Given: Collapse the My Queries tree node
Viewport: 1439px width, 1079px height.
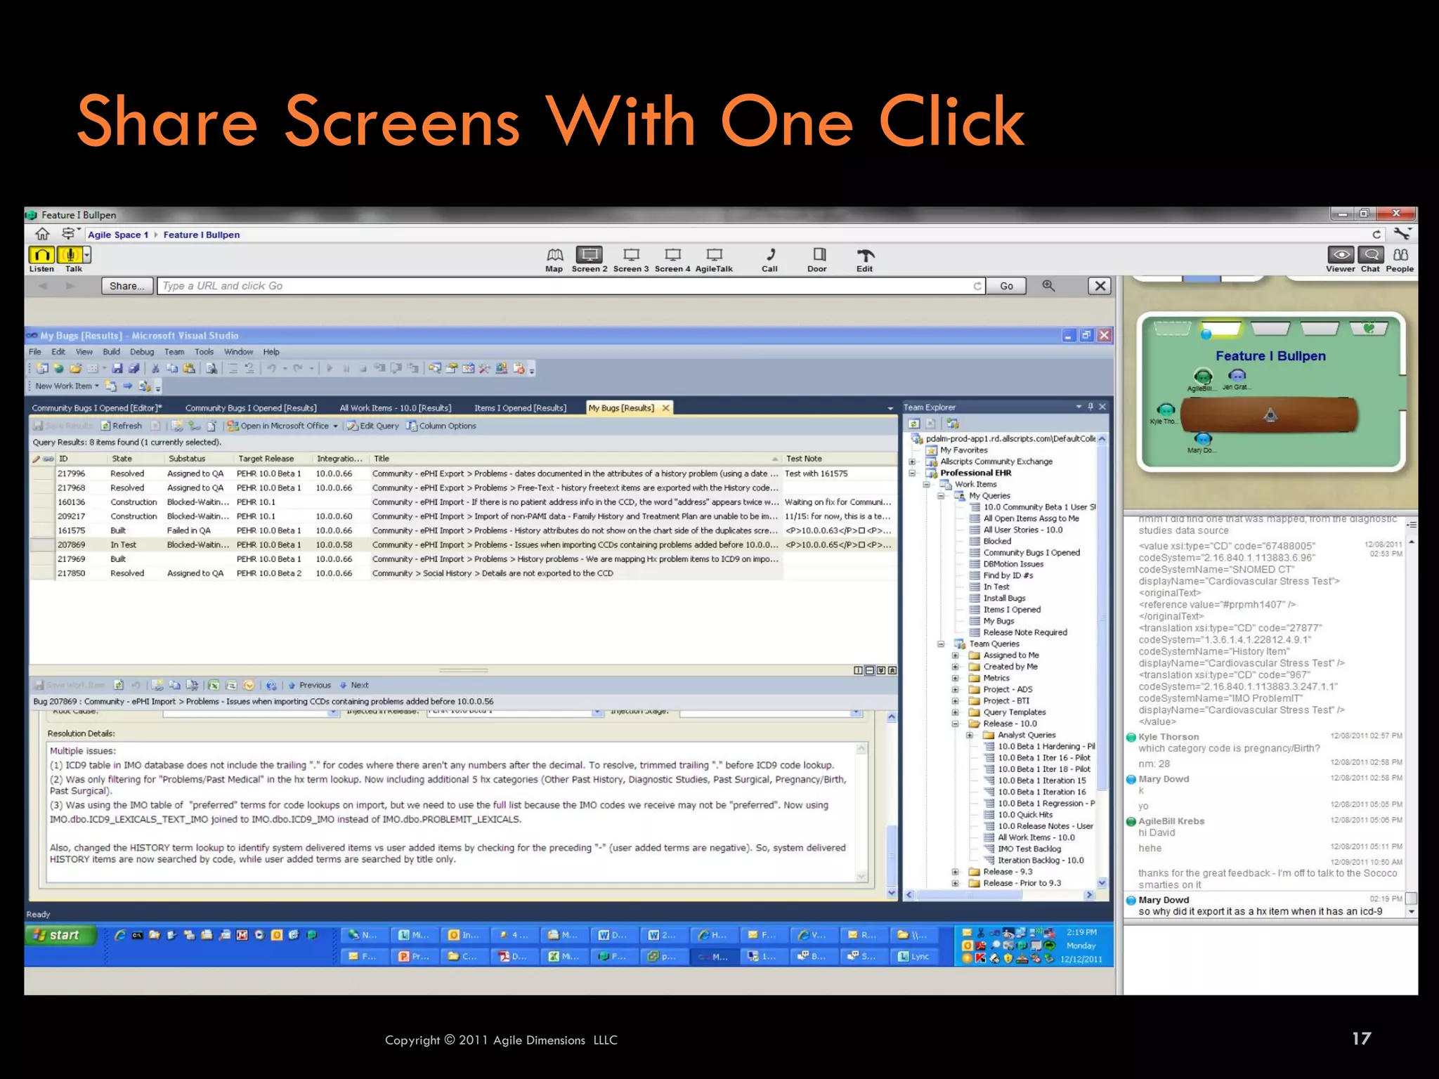Looking at the screenshot, I should tap(941, 496).
